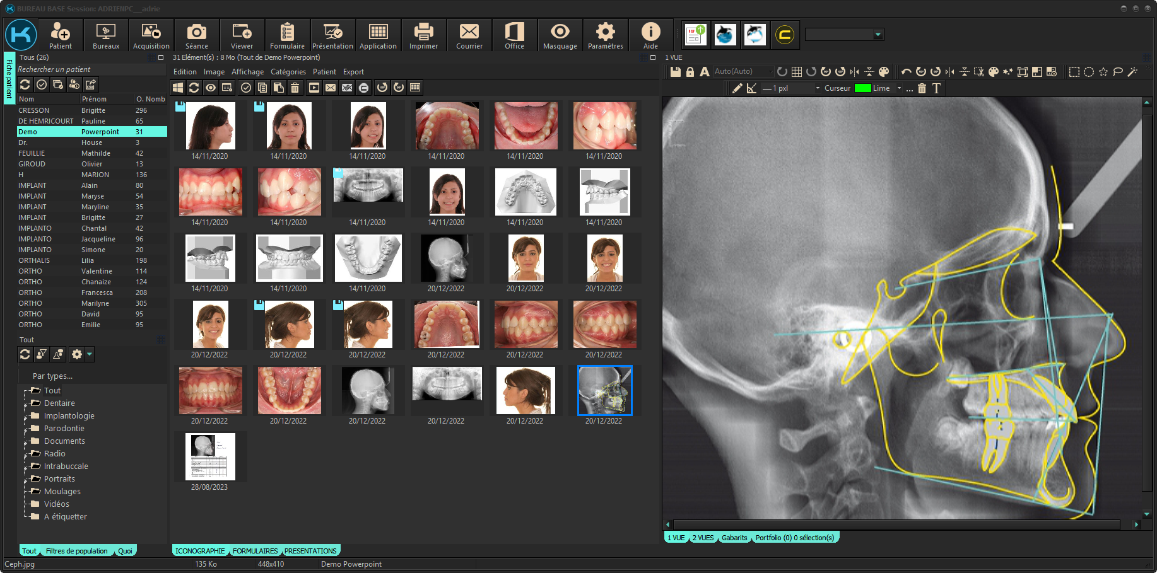The width and height of the screenshot is (1157, 573).
Task: Click the 2 VUES button
Action: point(703,538)
